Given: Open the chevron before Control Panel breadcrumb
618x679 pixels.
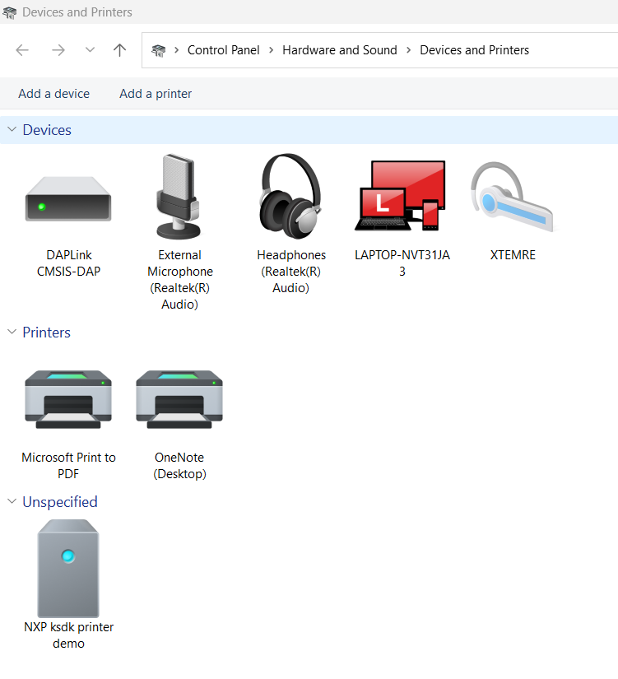Looking at the screenshot, I should (177, 50).
